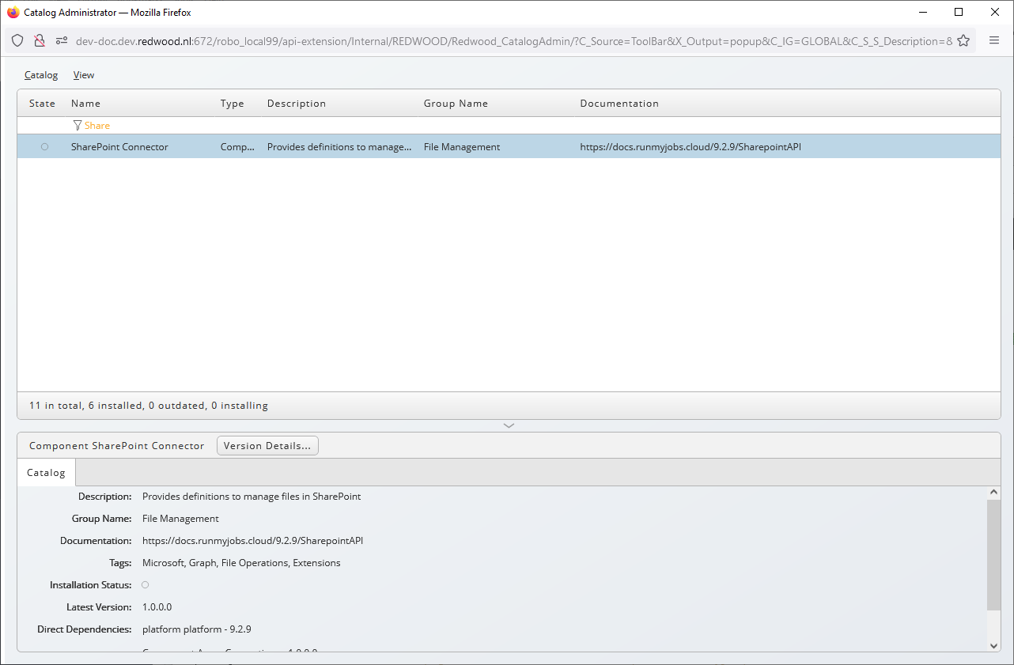Image resolution: width=1014 pixels, height=665 pixels.
Task: Sort by State column header
Action: pos(43,104)
